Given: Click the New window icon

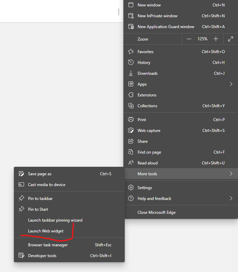Looking at the screenshot, I should [131, 5].
